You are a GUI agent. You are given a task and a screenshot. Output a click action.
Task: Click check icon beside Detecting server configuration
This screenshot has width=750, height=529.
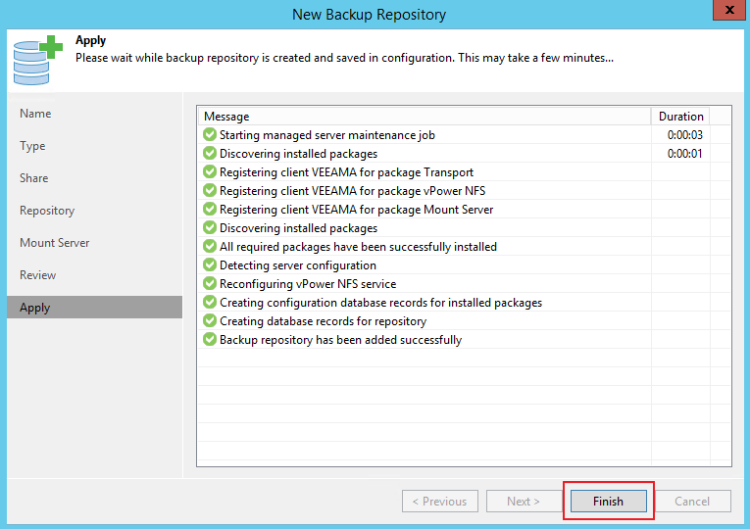coord(209,265)
